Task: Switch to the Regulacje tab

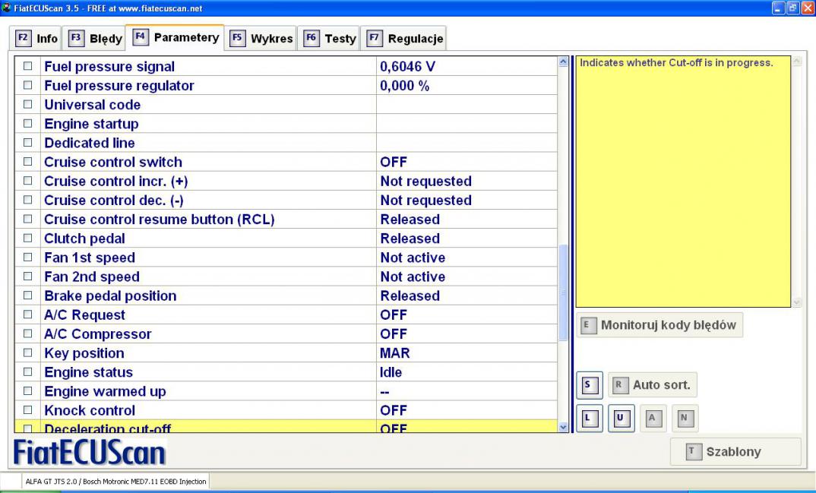Action: [404, 38]
